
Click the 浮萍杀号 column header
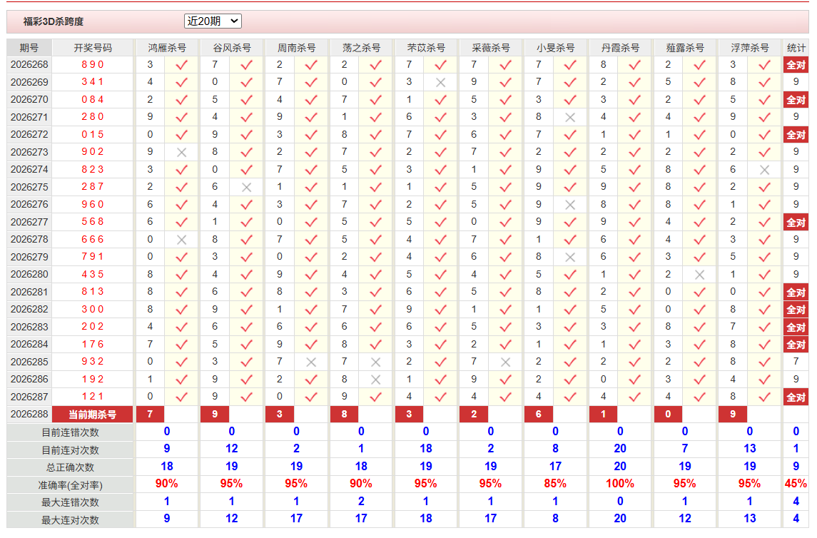(750, 48)
